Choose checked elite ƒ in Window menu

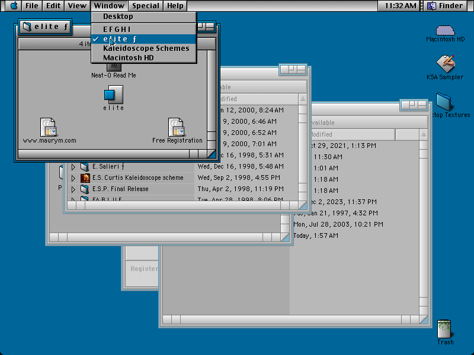pyautogui.click(x=144, y=39)
